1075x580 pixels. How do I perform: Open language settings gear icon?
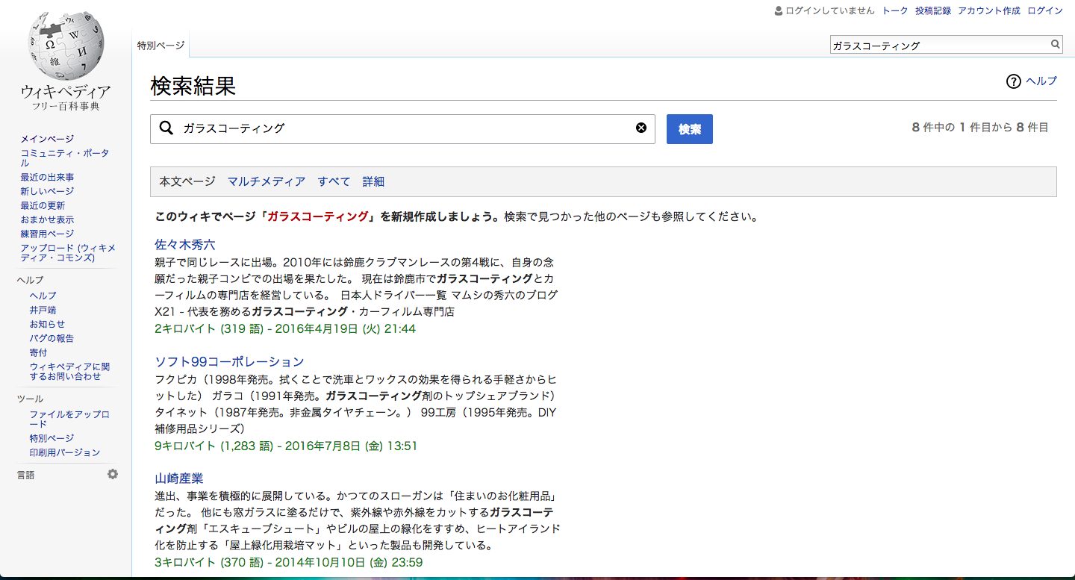coord(113,474)
